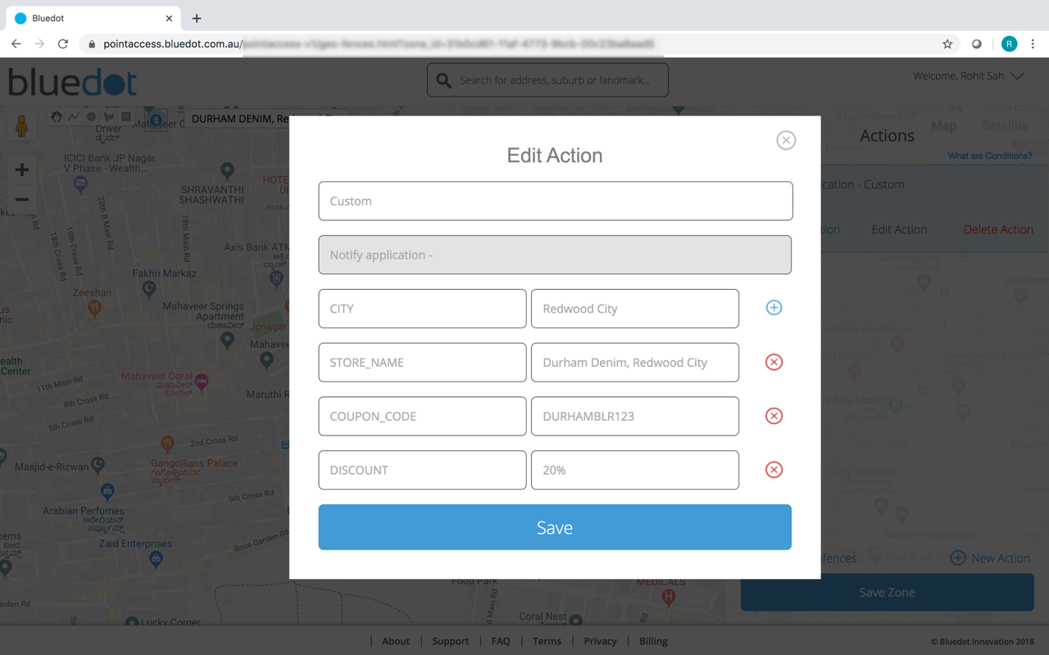Bookmark this page with the star
1049x655 pixels.
(947, 44)
